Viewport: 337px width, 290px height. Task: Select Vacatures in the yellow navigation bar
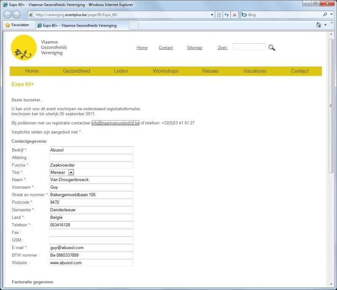click(255, 71)
